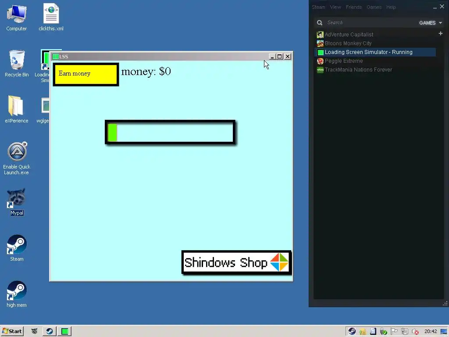Click the money: $0 counter text
This screenshot has height=337, width=449.
coord(146,72)
